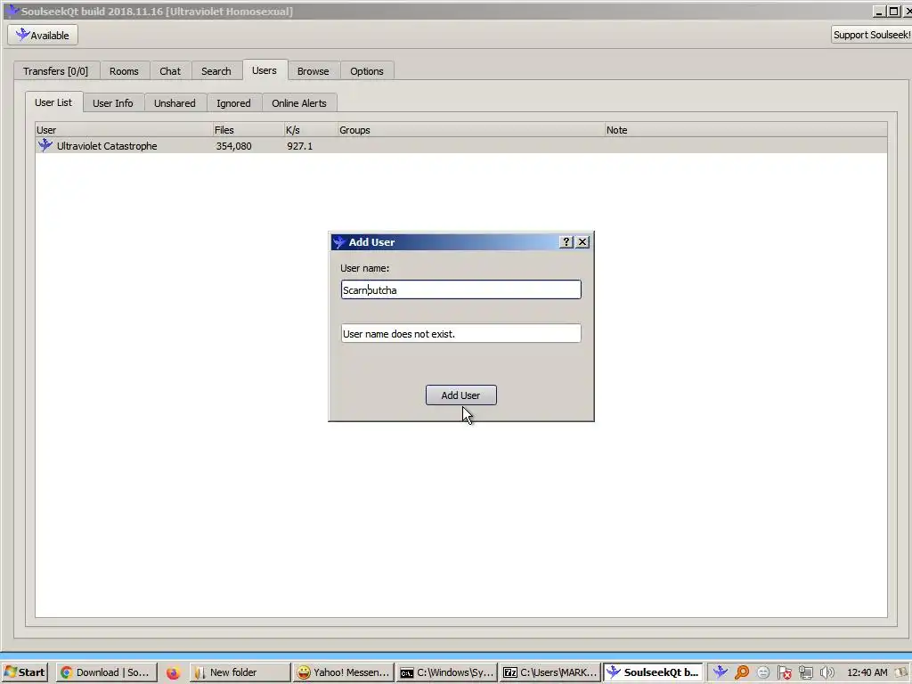912x684 pixels.
Task: Show the Online Alerts sub-tab
Action: (x=299, y=103)
